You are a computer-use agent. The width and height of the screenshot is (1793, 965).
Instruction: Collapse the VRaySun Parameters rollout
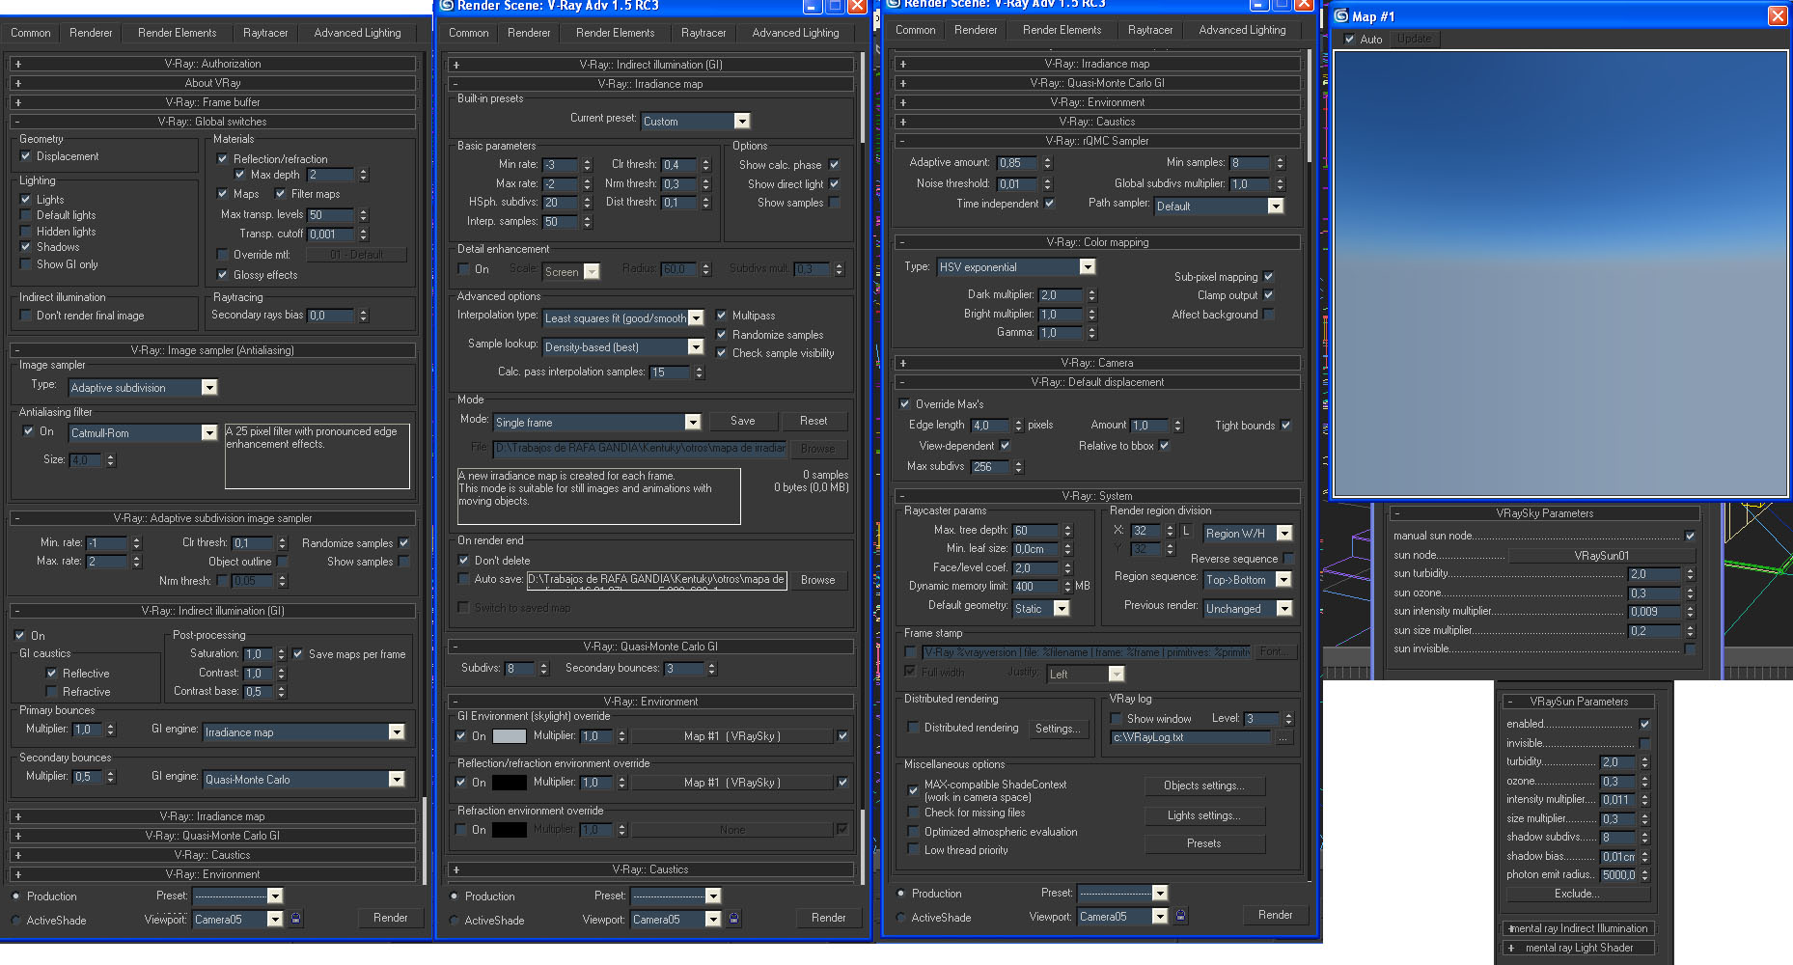point(1578,702)
